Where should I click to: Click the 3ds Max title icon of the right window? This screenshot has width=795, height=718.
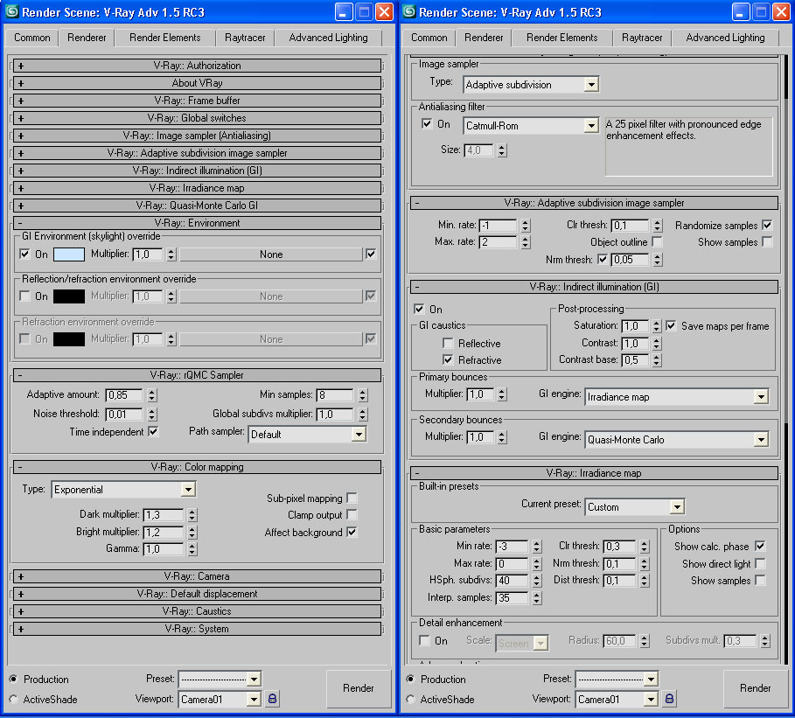[x=408, y=11]
